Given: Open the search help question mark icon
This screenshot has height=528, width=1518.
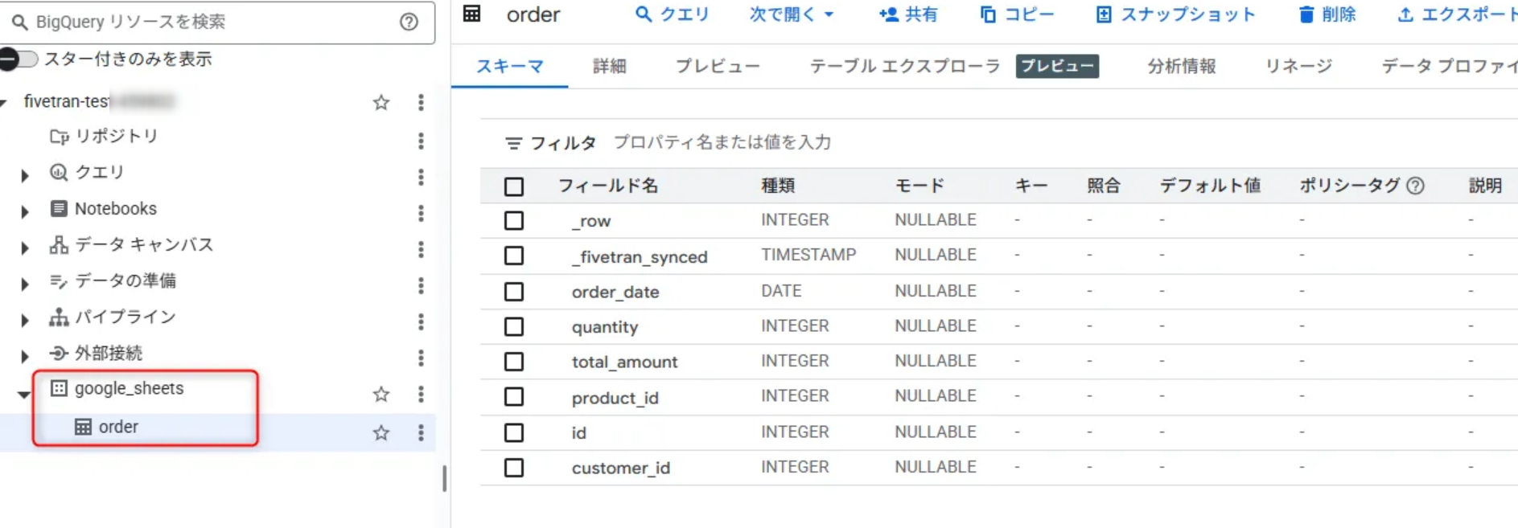Looking at the screenshot, I should point(409,22).
